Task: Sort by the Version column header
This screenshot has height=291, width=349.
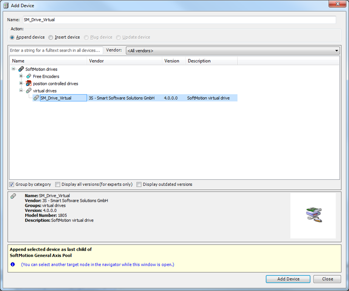Action: click(174, 61)
